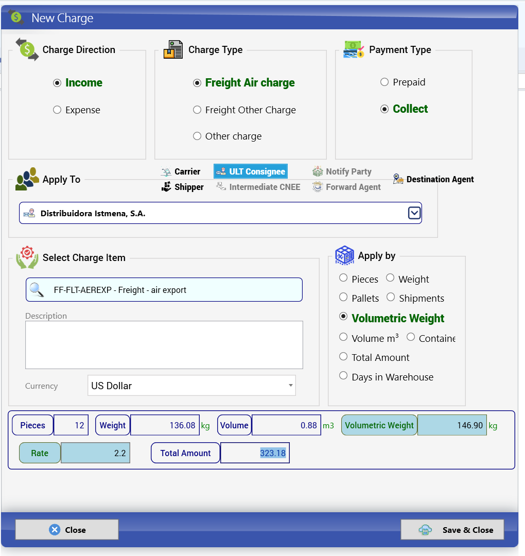Click the Save & Close button

(452, 529)
